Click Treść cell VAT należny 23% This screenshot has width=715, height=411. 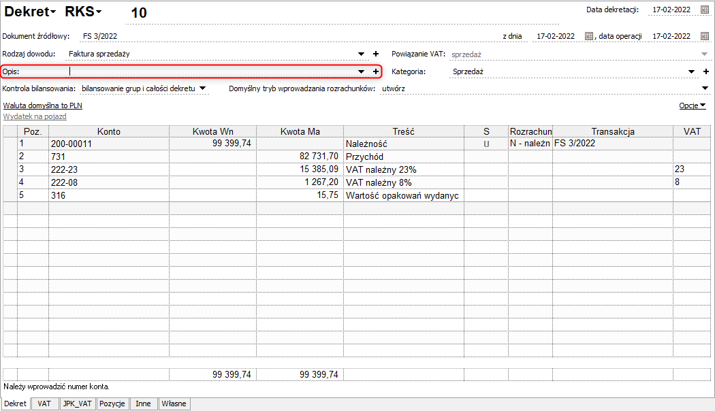(404, 169)
